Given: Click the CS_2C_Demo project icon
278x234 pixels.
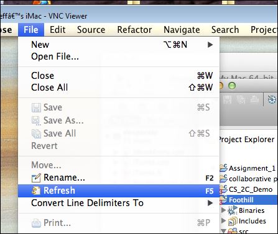Looking at the screenshot, I should tap(223, 189).
